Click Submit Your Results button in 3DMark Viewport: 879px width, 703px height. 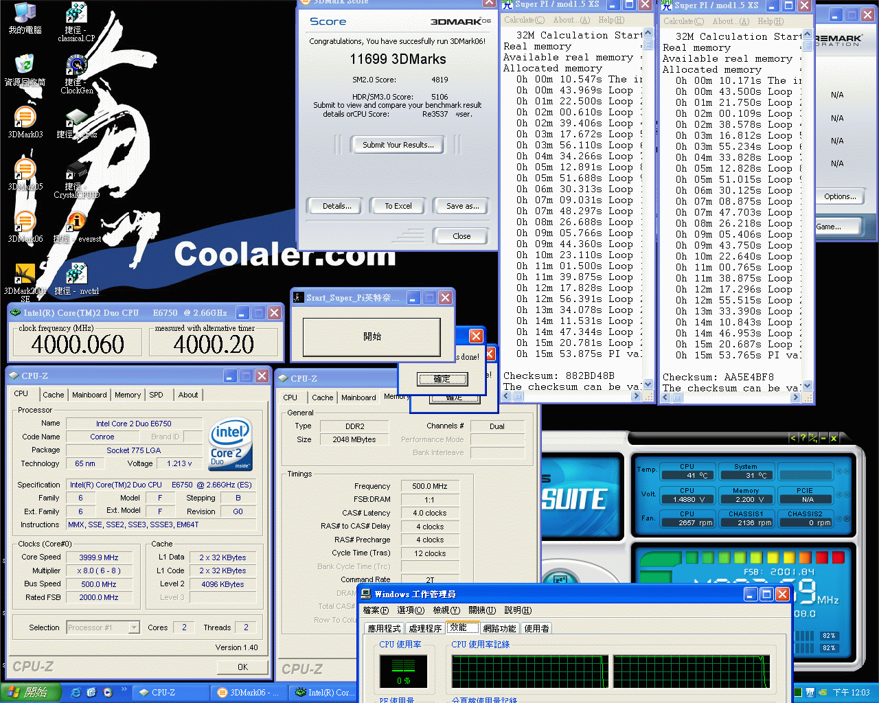pyautogui.click(x=398, y=145)
